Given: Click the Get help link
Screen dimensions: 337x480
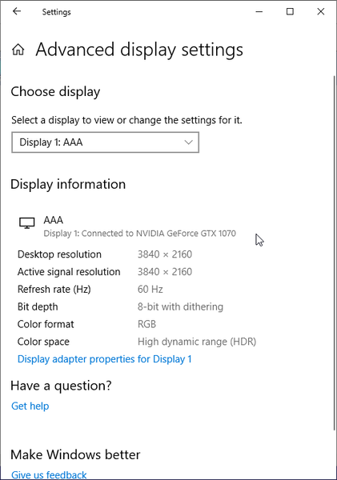Looking at the screenshot, I should [30, 406].
